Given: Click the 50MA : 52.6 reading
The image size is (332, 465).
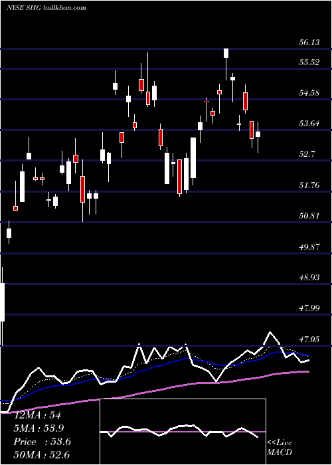Looking at the screenshot, I should click(x=42, y=454).
